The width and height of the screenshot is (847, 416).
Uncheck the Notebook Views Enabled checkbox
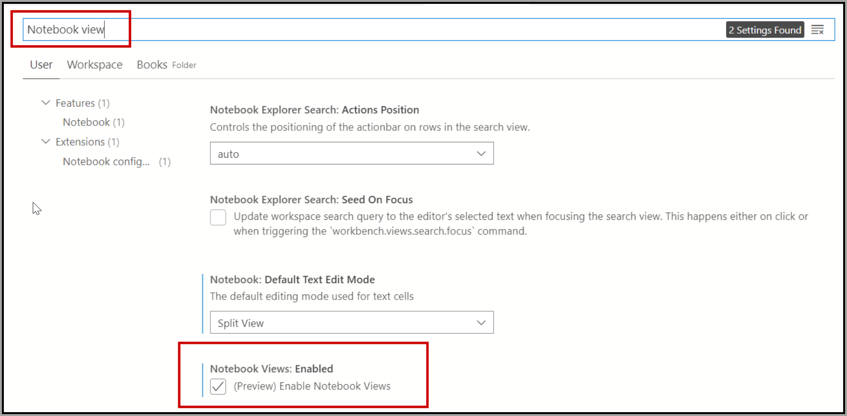pos(218,386)
